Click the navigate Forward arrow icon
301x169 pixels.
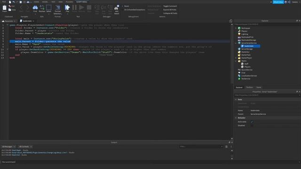tap(28, 8)
